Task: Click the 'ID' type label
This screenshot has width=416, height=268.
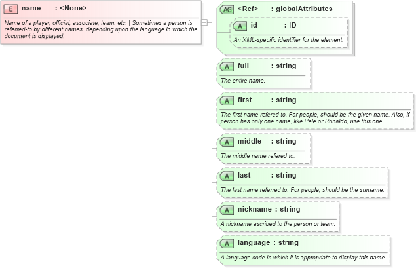Action: [292, 25]
